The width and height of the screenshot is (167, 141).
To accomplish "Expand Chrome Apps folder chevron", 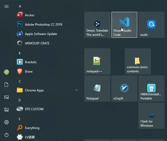I will click(76, 90).
